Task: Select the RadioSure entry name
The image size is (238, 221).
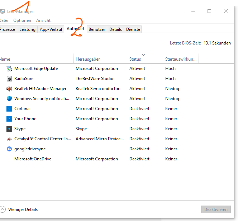Action: (24, 79)
